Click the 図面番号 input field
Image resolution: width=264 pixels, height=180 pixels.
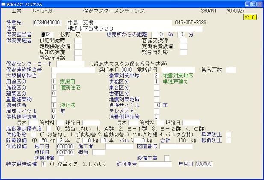coord(176,146)
